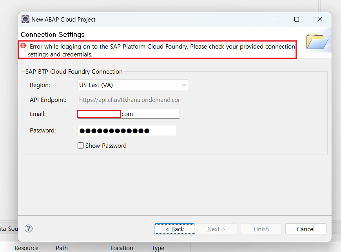Viewport: 341px width, 252px height.
Task: Minimize the New ABAP Cloud Project dialog
Action: click(274, 19)
